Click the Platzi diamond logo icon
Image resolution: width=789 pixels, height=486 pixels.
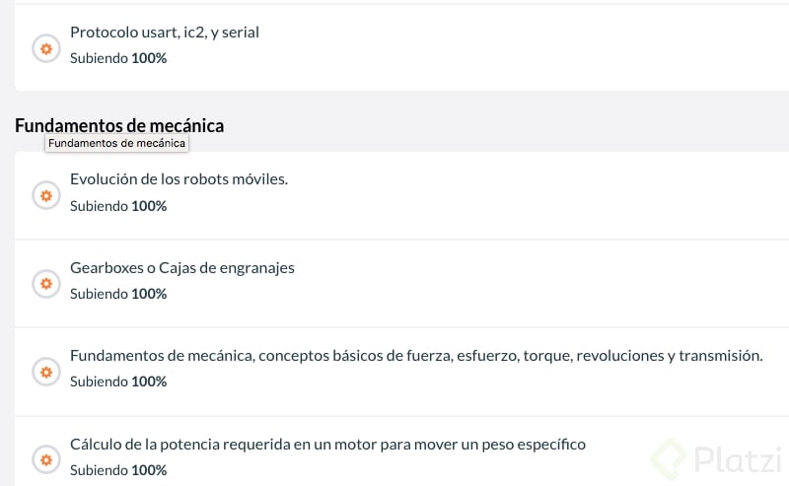[666, 460]
